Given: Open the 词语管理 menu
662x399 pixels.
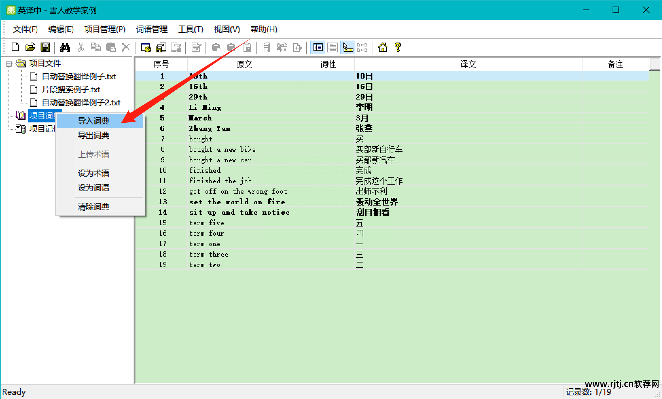Looking at the screenshot, I should coord(152,29).
